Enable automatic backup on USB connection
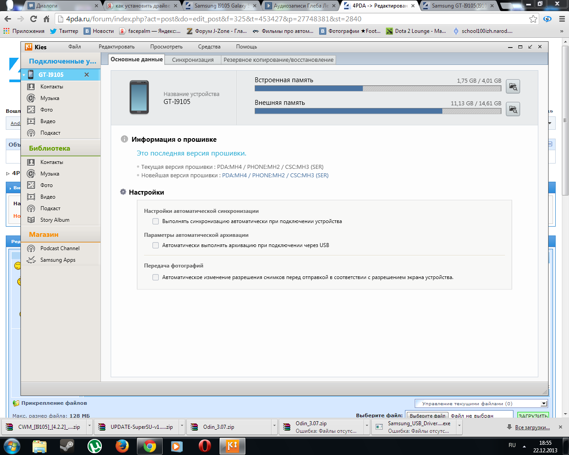 156,245
